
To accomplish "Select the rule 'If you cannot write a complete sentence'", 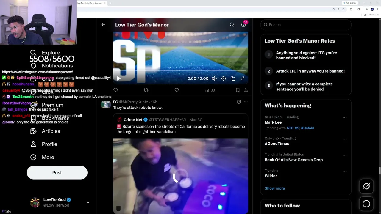I will point(304,86).
